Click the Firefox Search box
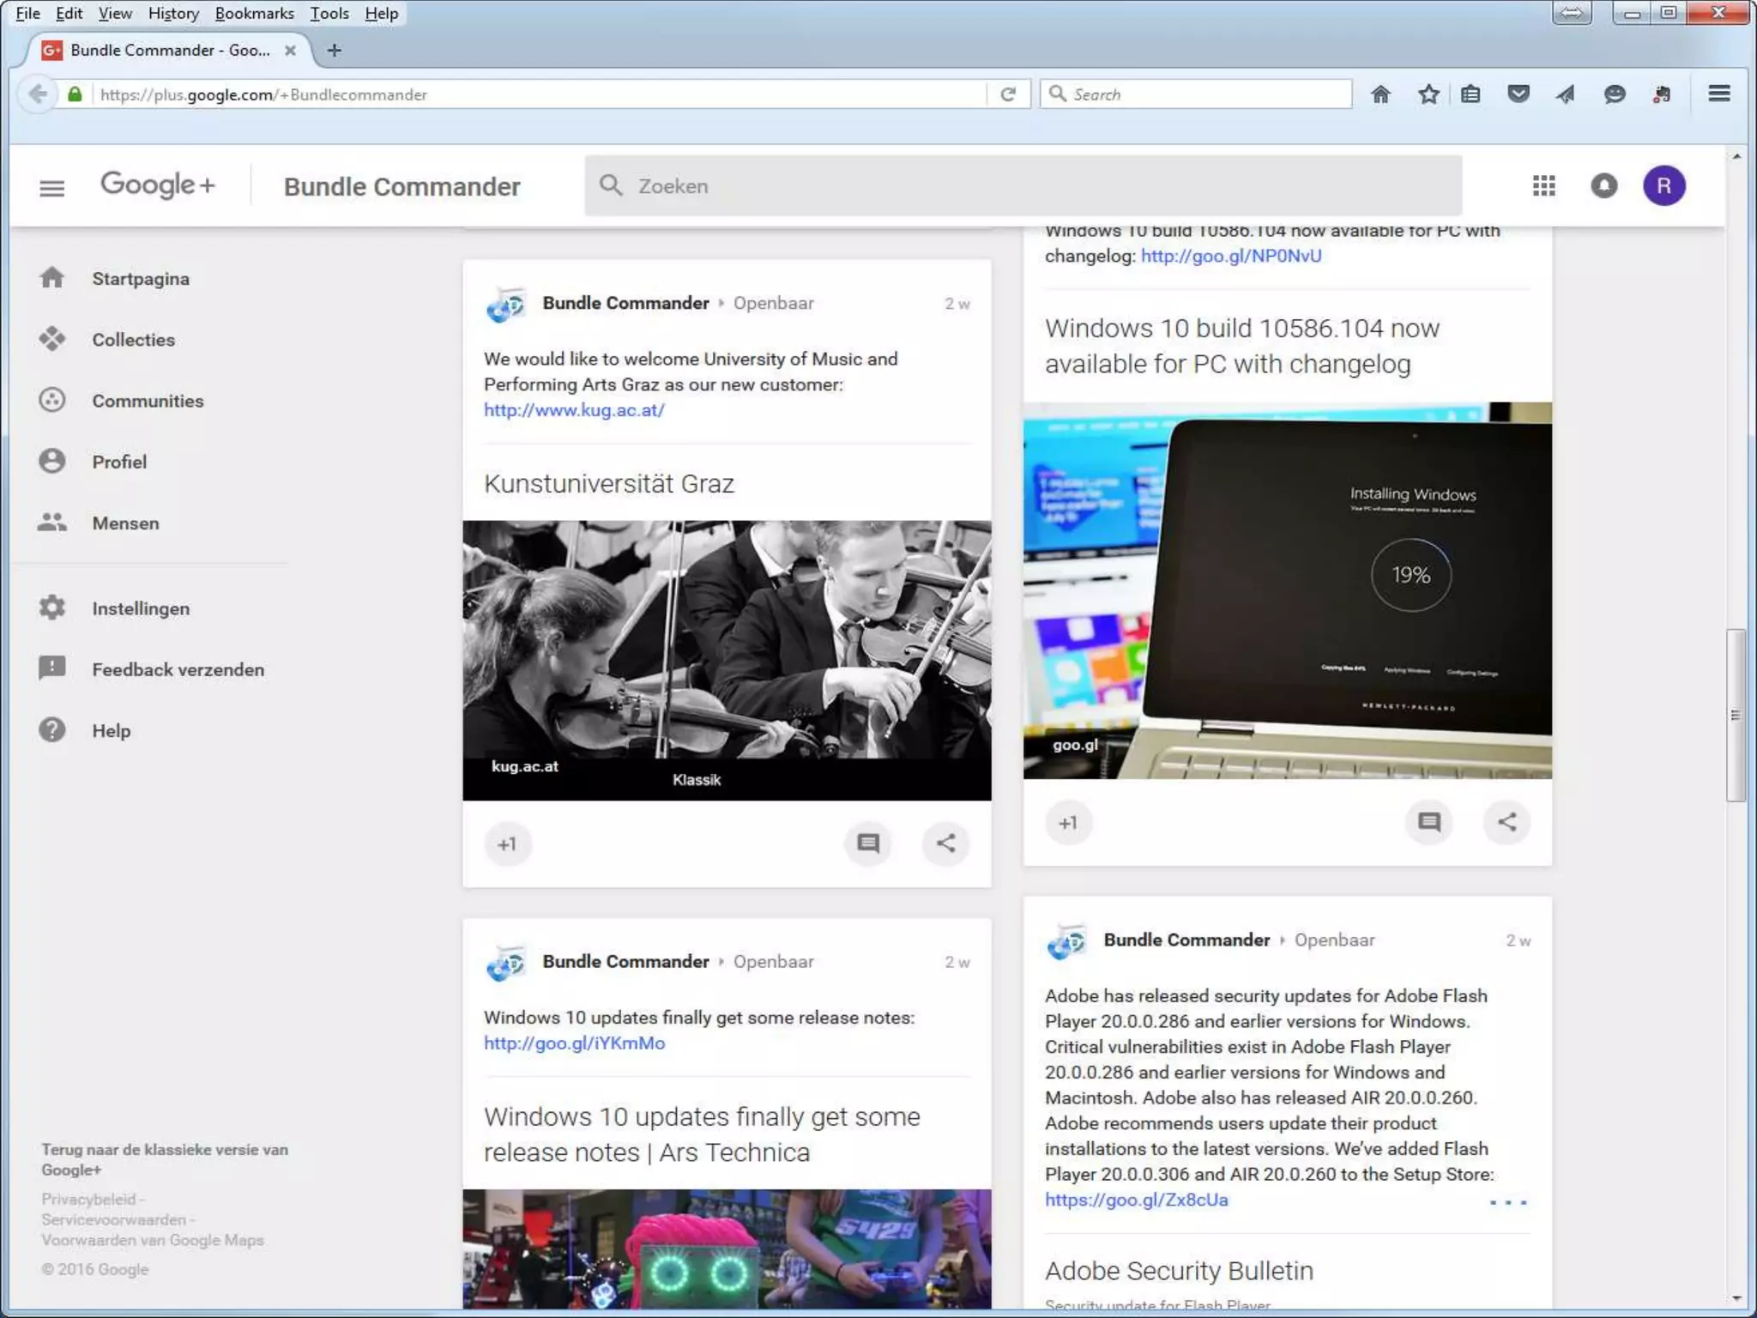This screenshot has height=1318, width=1757. (1196, 94)
